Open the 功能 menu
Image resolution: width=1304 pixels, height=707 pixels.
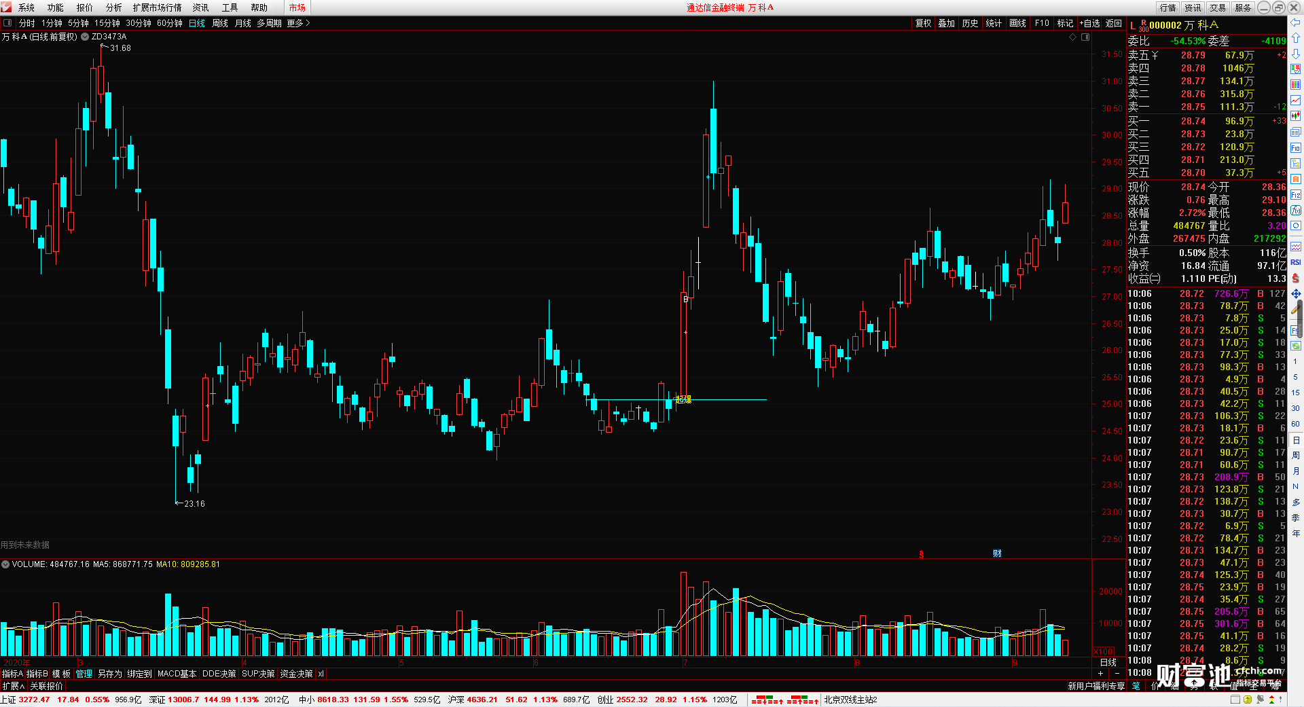tap(56, 7)
